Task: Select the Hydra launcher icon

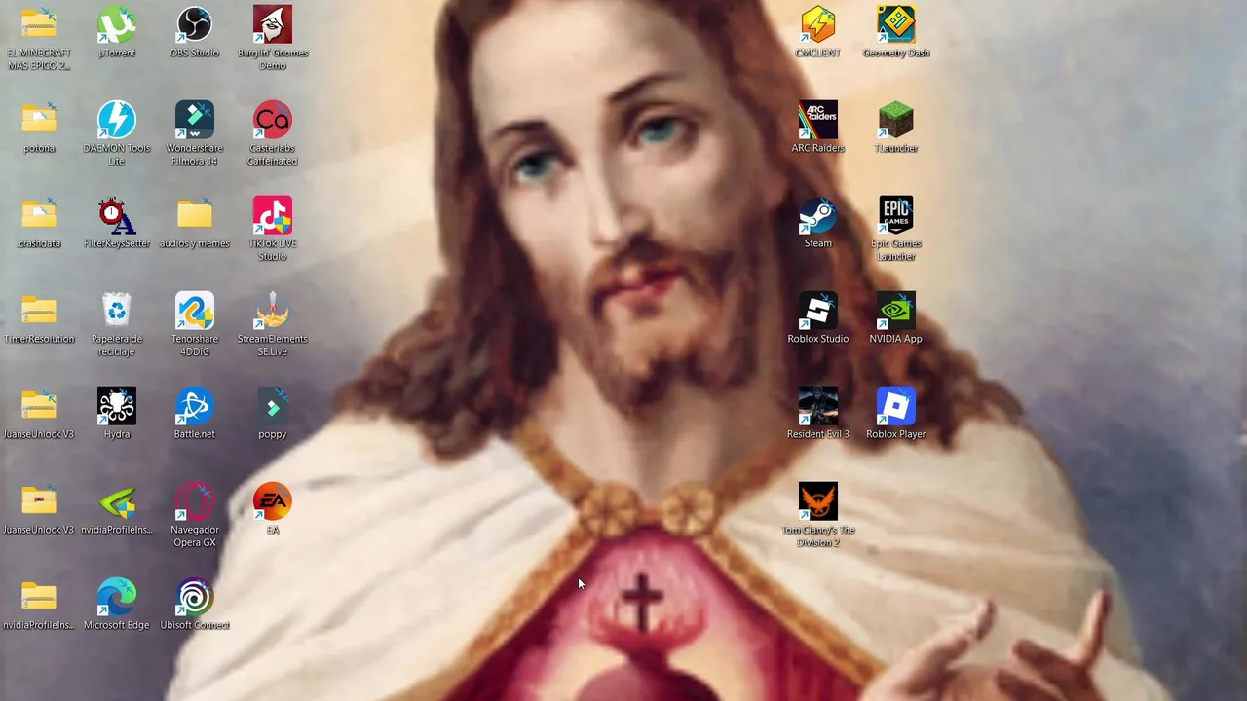Action: point(117,407)
